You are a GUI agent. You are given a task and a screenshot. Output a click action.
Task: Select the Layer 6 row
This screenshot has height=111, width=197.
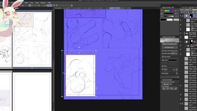(191, 50)
